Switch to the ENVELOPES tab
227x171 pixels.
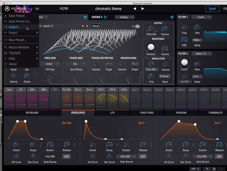pyautogui.click(x=78, y=113)
